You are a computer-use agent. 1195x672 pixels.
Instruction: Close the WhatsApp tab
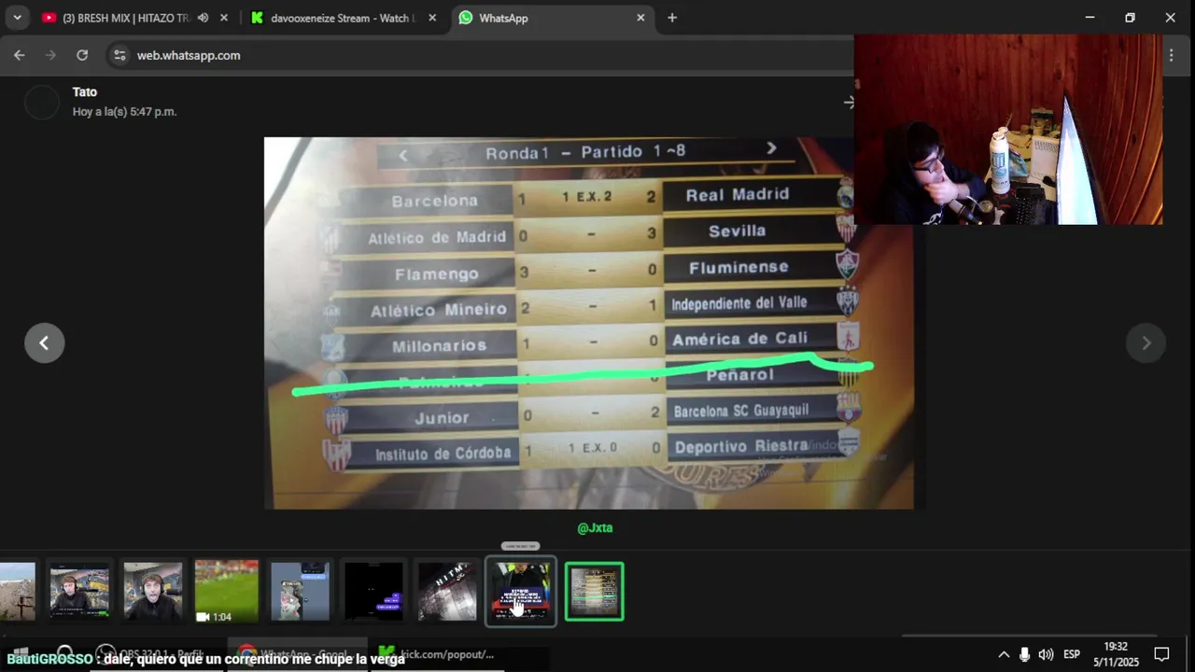click(x=640, y=18)
